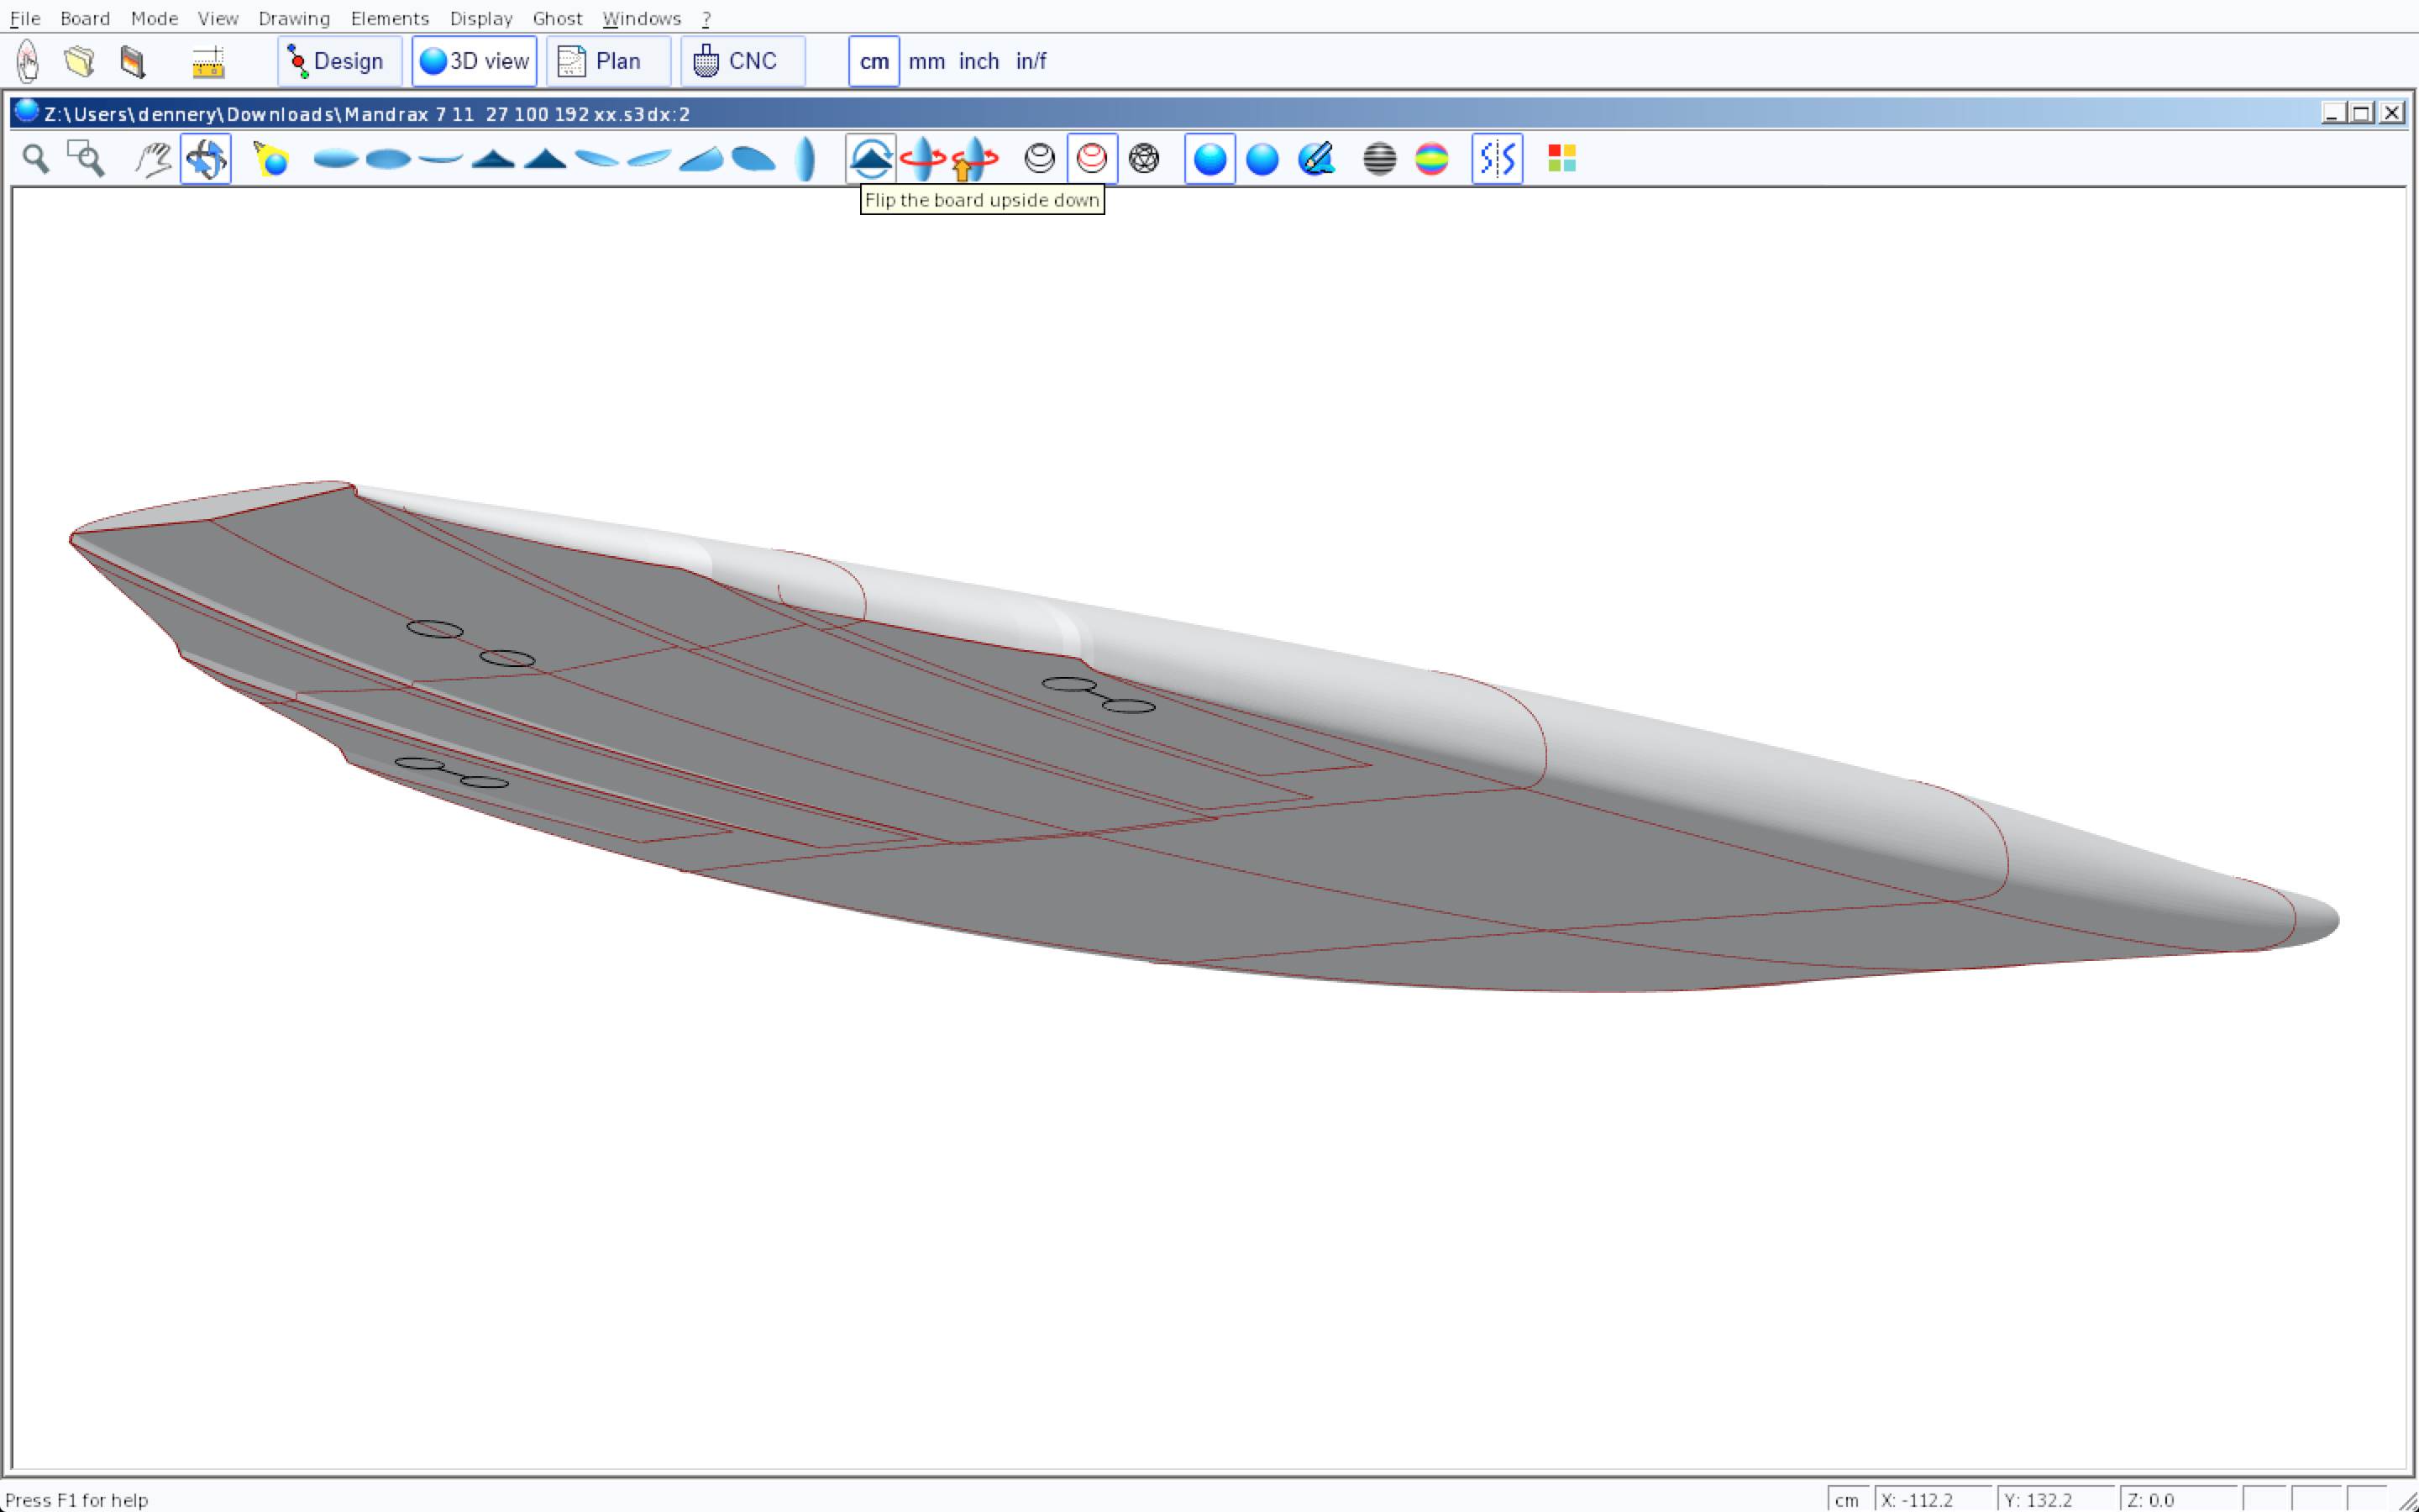
Task: Click the rainbow-striped sphere rendering icon
Action: [x=1431, y=159]
